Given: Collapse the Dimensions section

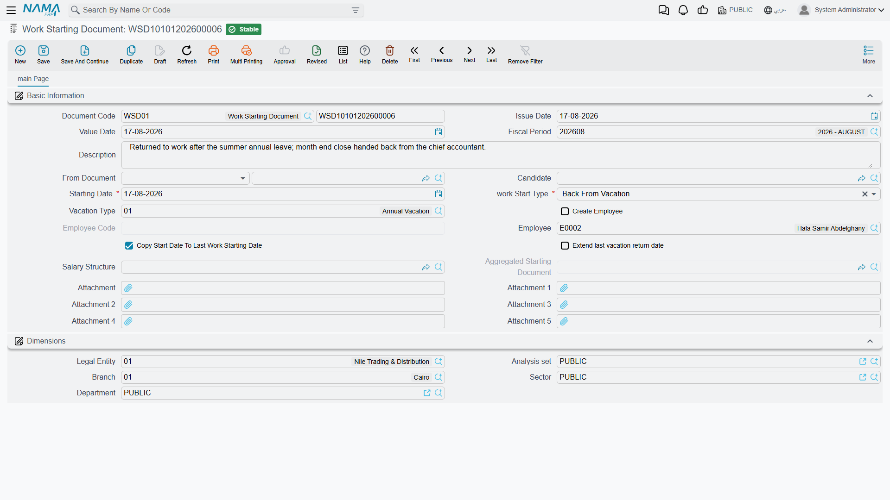Looking at the screenshot, I should (x=870, y=341).
